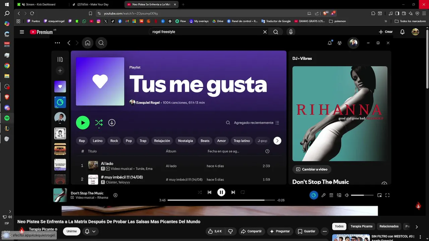The width and height of the screenshot is (429, 241).
Task: Open the subscription notification bell dropdown
Action: 90,231
